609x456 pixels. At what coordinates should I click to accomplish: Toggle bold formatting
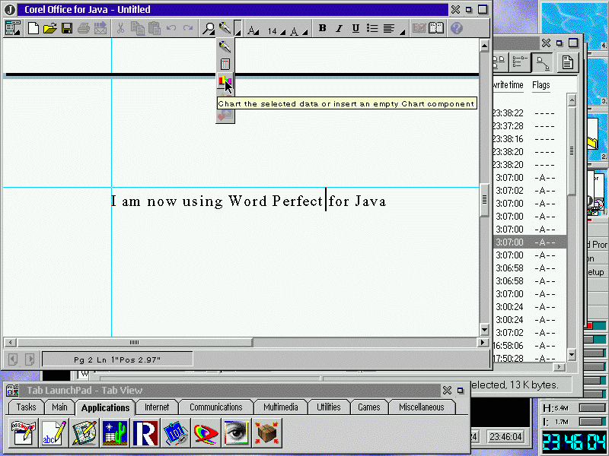(x=322, y=28)
